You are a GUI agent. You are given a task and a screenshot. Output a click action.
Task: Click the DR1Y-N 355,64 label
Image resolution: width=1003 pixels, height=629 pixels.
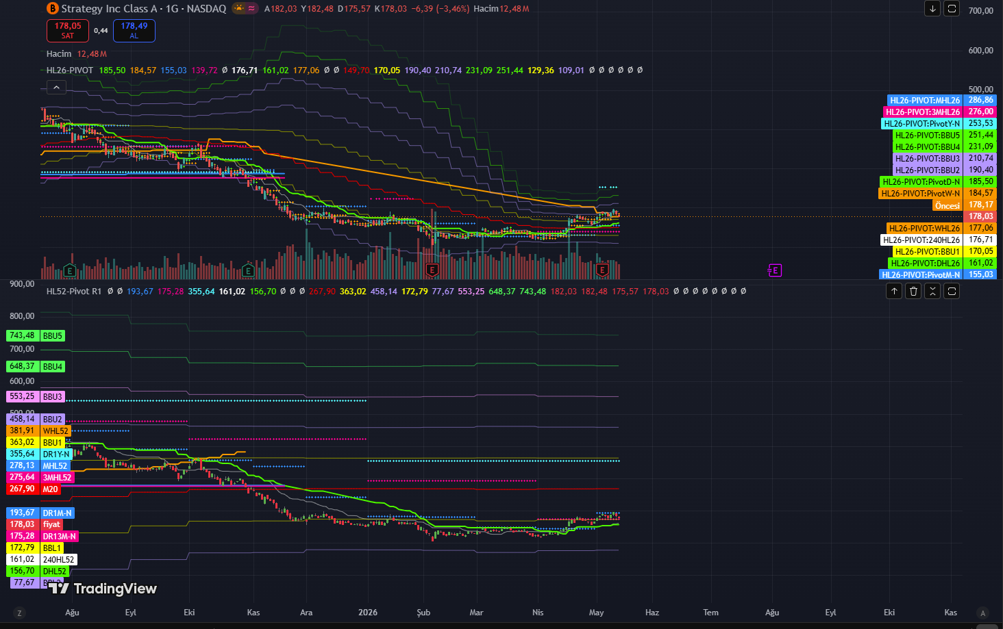(x=38, y=454)
